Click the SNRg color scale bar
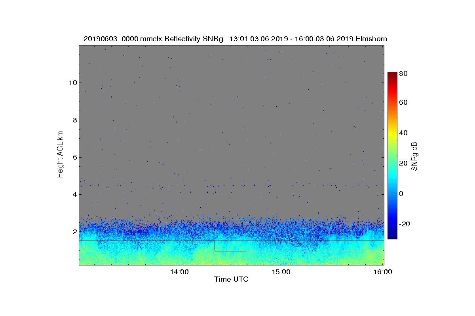Viewport: 475px width, 316px height. point(392,156)
